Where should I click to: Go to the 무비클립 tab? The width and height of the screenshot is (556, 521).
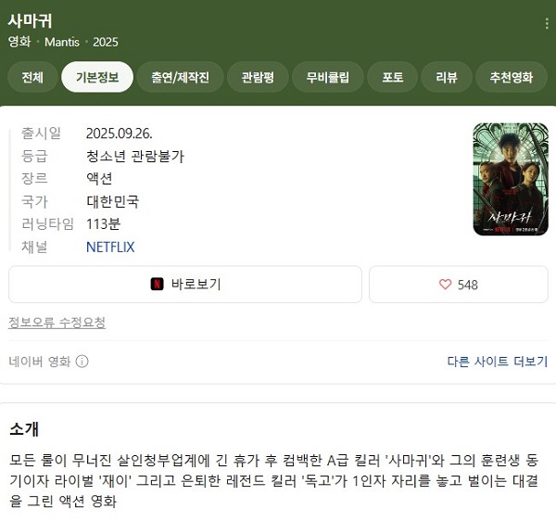coord(328,77)
